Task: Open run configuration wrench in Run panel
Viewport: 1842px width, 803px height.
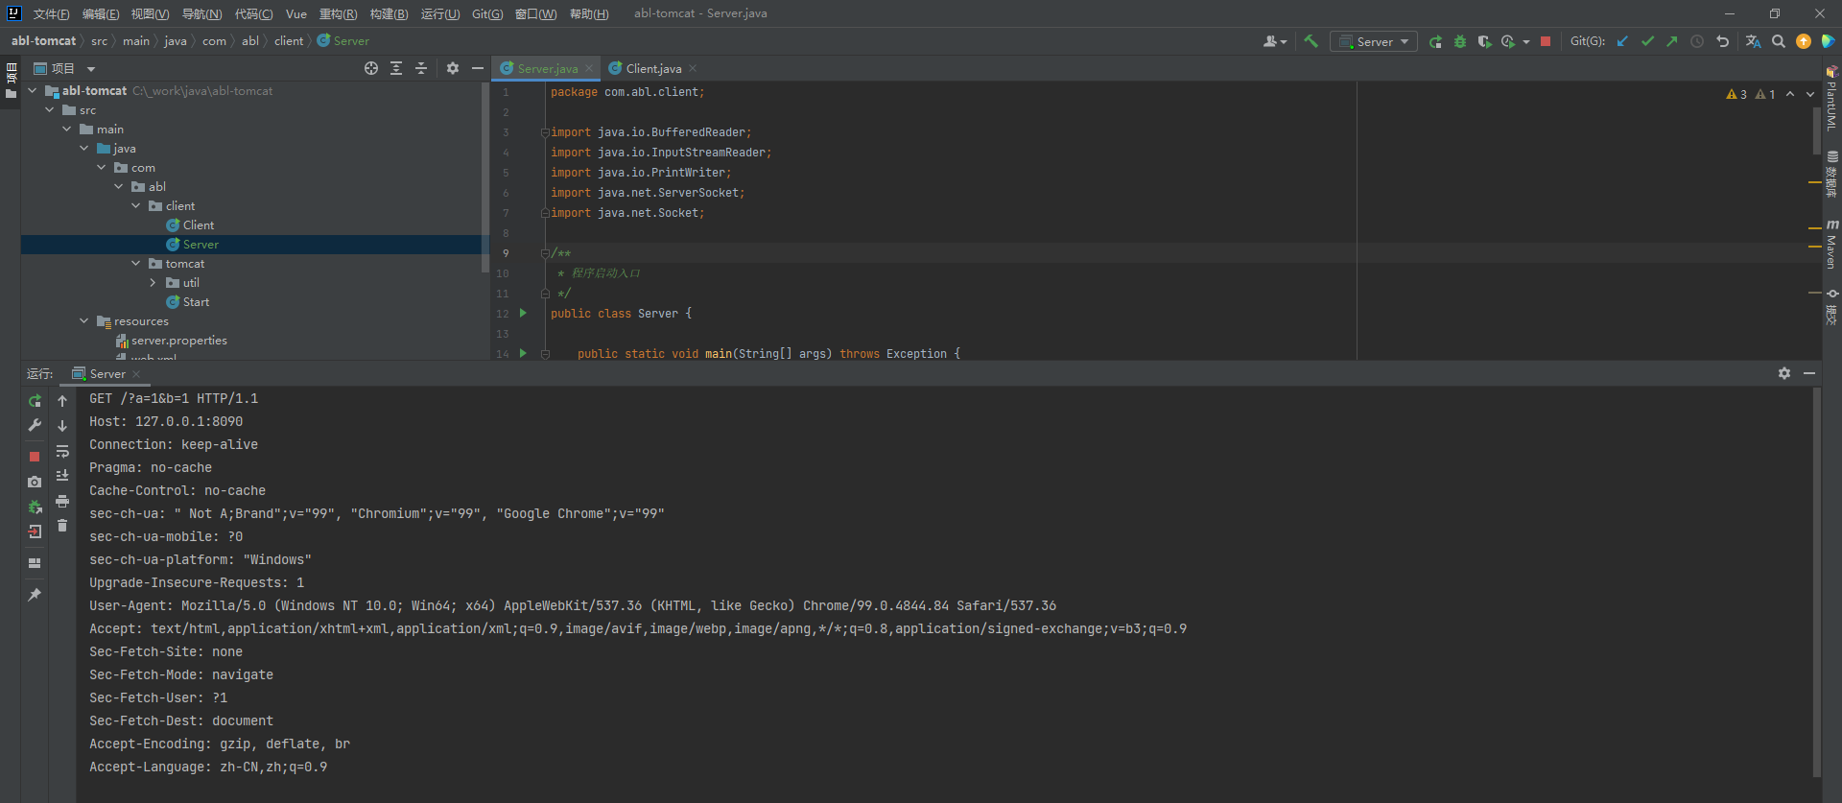Action: [35, 425]
